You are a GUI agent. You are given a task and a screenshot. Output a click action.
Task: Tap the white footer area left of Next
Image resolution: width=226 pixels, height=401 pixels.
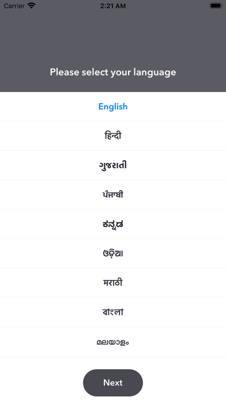pos(42,383)
